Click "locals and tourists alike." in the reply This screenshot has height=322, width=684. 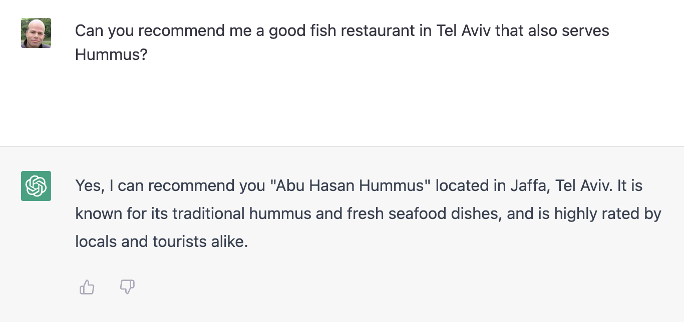click(162, 242)
